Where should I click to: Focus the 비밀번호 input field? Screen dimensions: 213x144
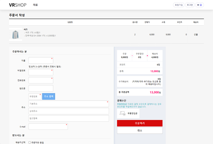41,72
